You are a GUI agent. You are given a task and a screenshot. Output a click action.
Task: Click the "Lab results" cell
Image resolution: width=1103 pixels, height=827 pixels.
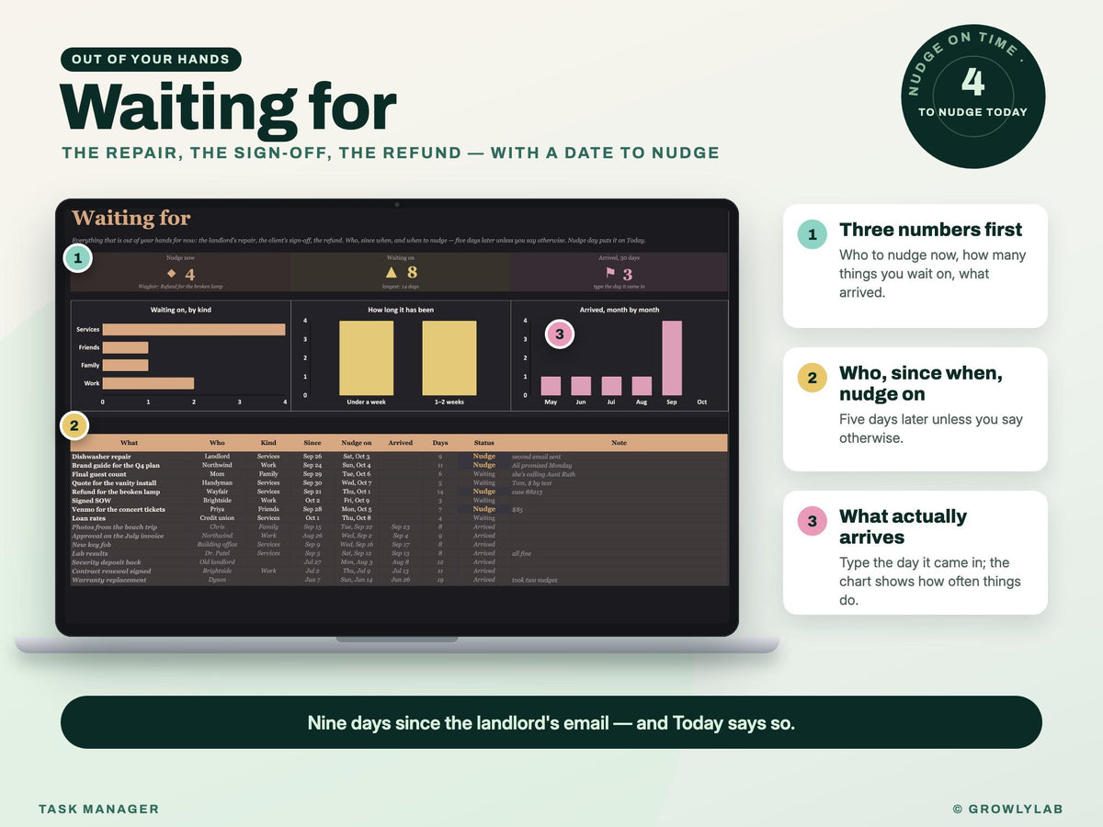pyautogui.click(x=90, y=553)
